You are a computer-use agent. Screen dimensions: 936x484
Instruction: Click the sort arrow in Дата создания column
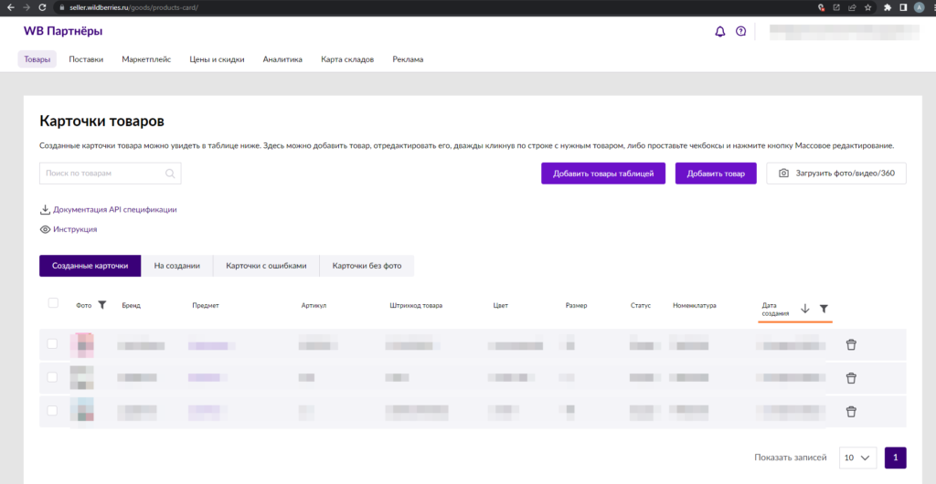click(x=804, y=308)
